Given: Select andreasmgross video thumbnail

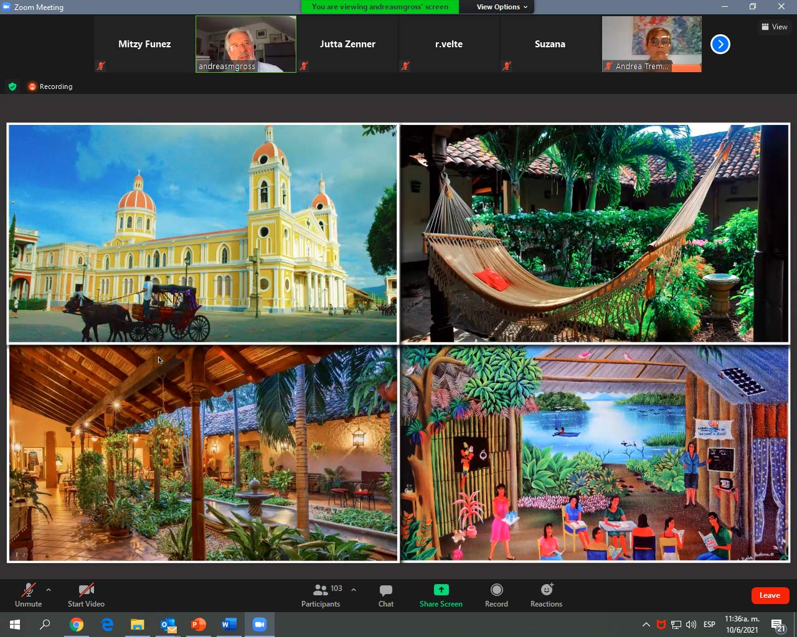Looking at the screenshot, I should pos(246,44).
